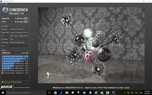Image resolution: width=152 pixels, height=95 pixels.
Task: Open the CPU ranking type dropdown
Action: [x=6, y=53]
